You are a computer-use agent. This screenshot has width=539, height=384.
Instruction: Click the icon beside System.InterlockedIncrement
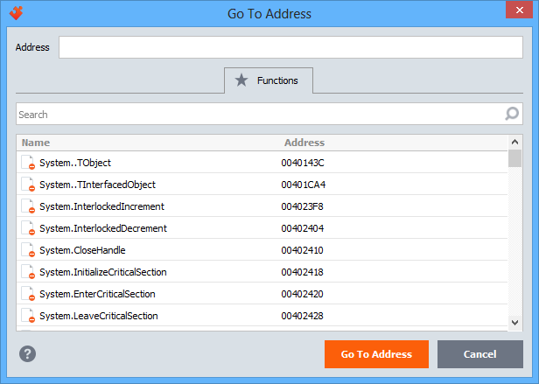point(27,206)
